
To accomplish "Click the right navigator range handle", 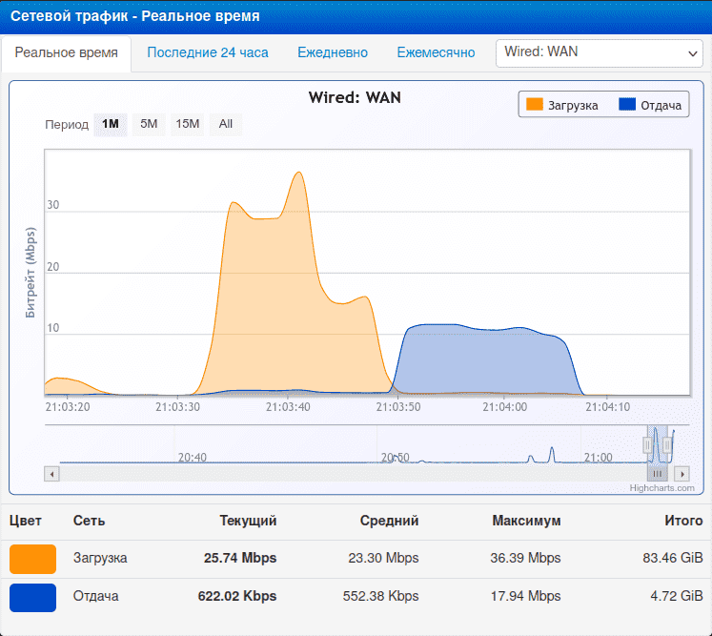I will point(667,444).
